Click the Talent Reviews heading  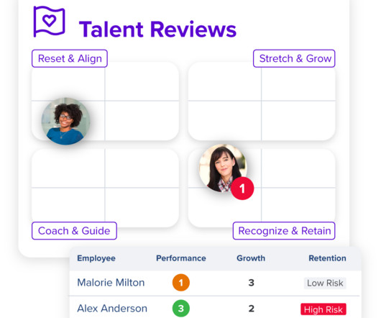click(157, 29)
